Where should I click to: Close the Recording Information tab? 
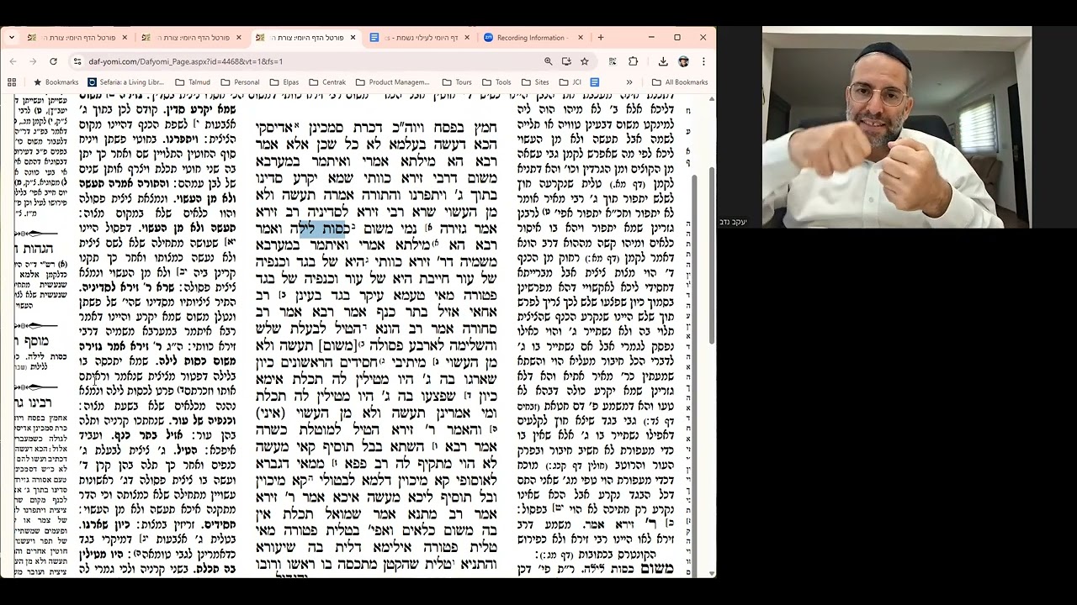pos(581,38)
